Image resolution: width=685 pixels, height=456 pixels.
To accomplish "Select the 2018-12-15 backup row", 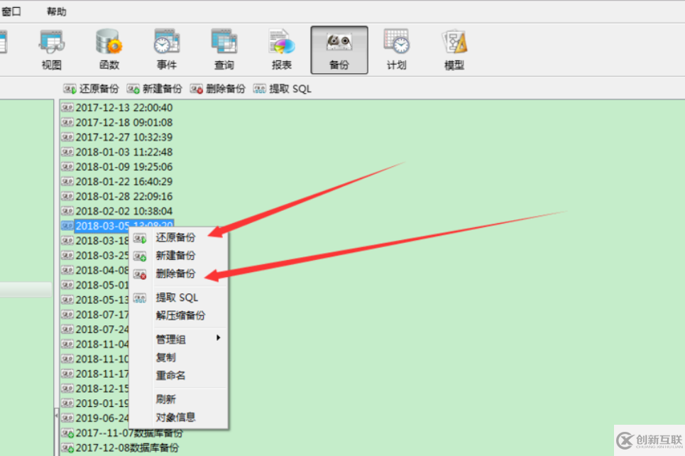I will pyautogui.click(x=95, y=389).
